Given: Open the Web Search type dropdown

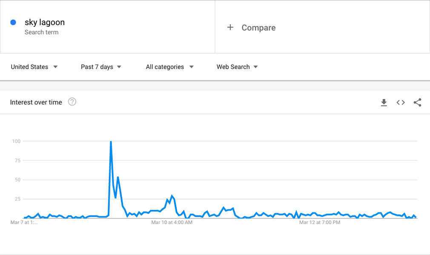Looking at the screenshot, I should pos(237,67).
